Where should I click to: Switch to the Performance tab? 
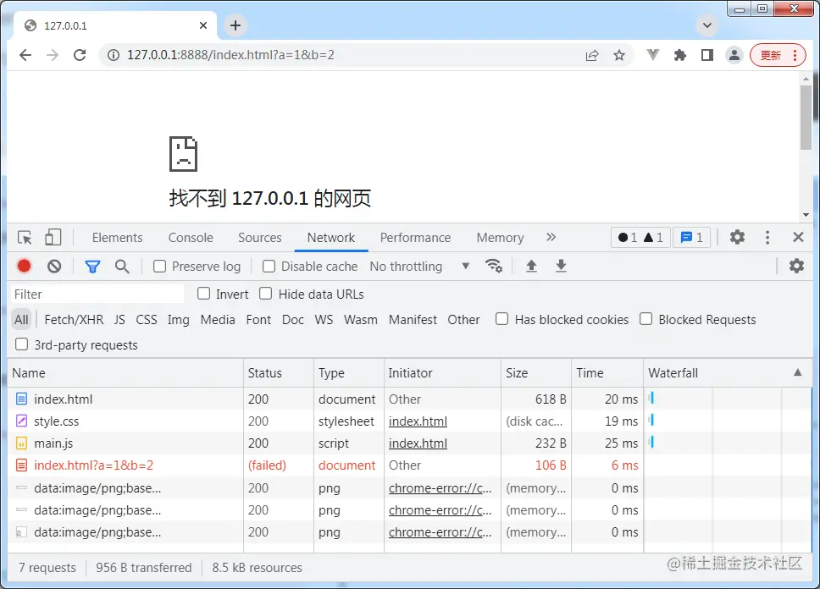(x=415, y=238)
